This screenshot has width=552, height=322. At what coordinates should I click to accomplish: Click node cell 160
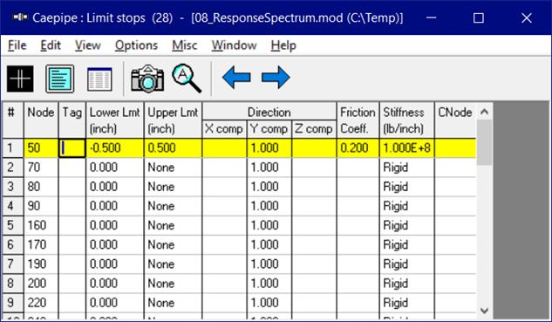[x=41, y=225]
